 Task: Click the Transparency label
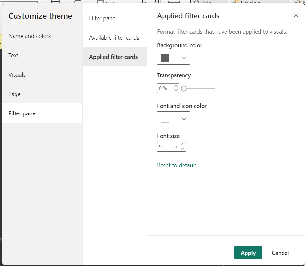pyautogui.click(x=174, y=75)
